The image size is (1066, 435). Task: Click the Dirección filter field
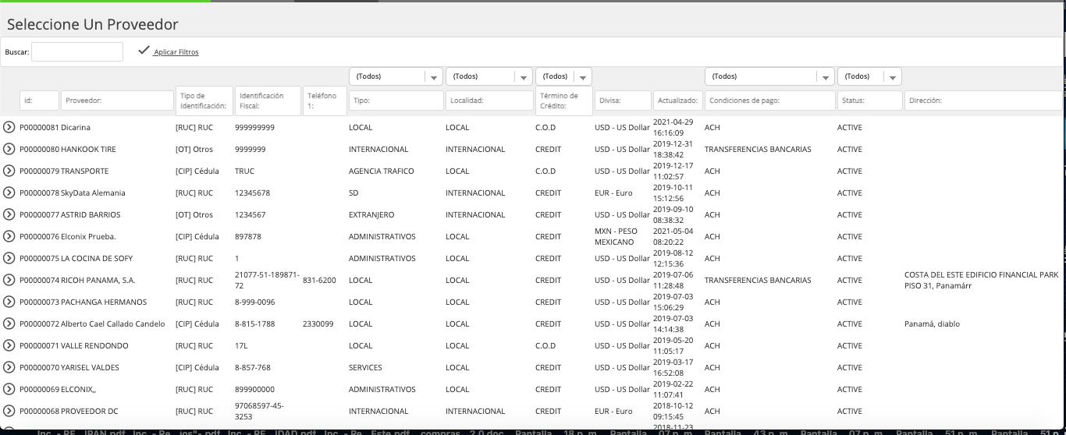point(983,101)
